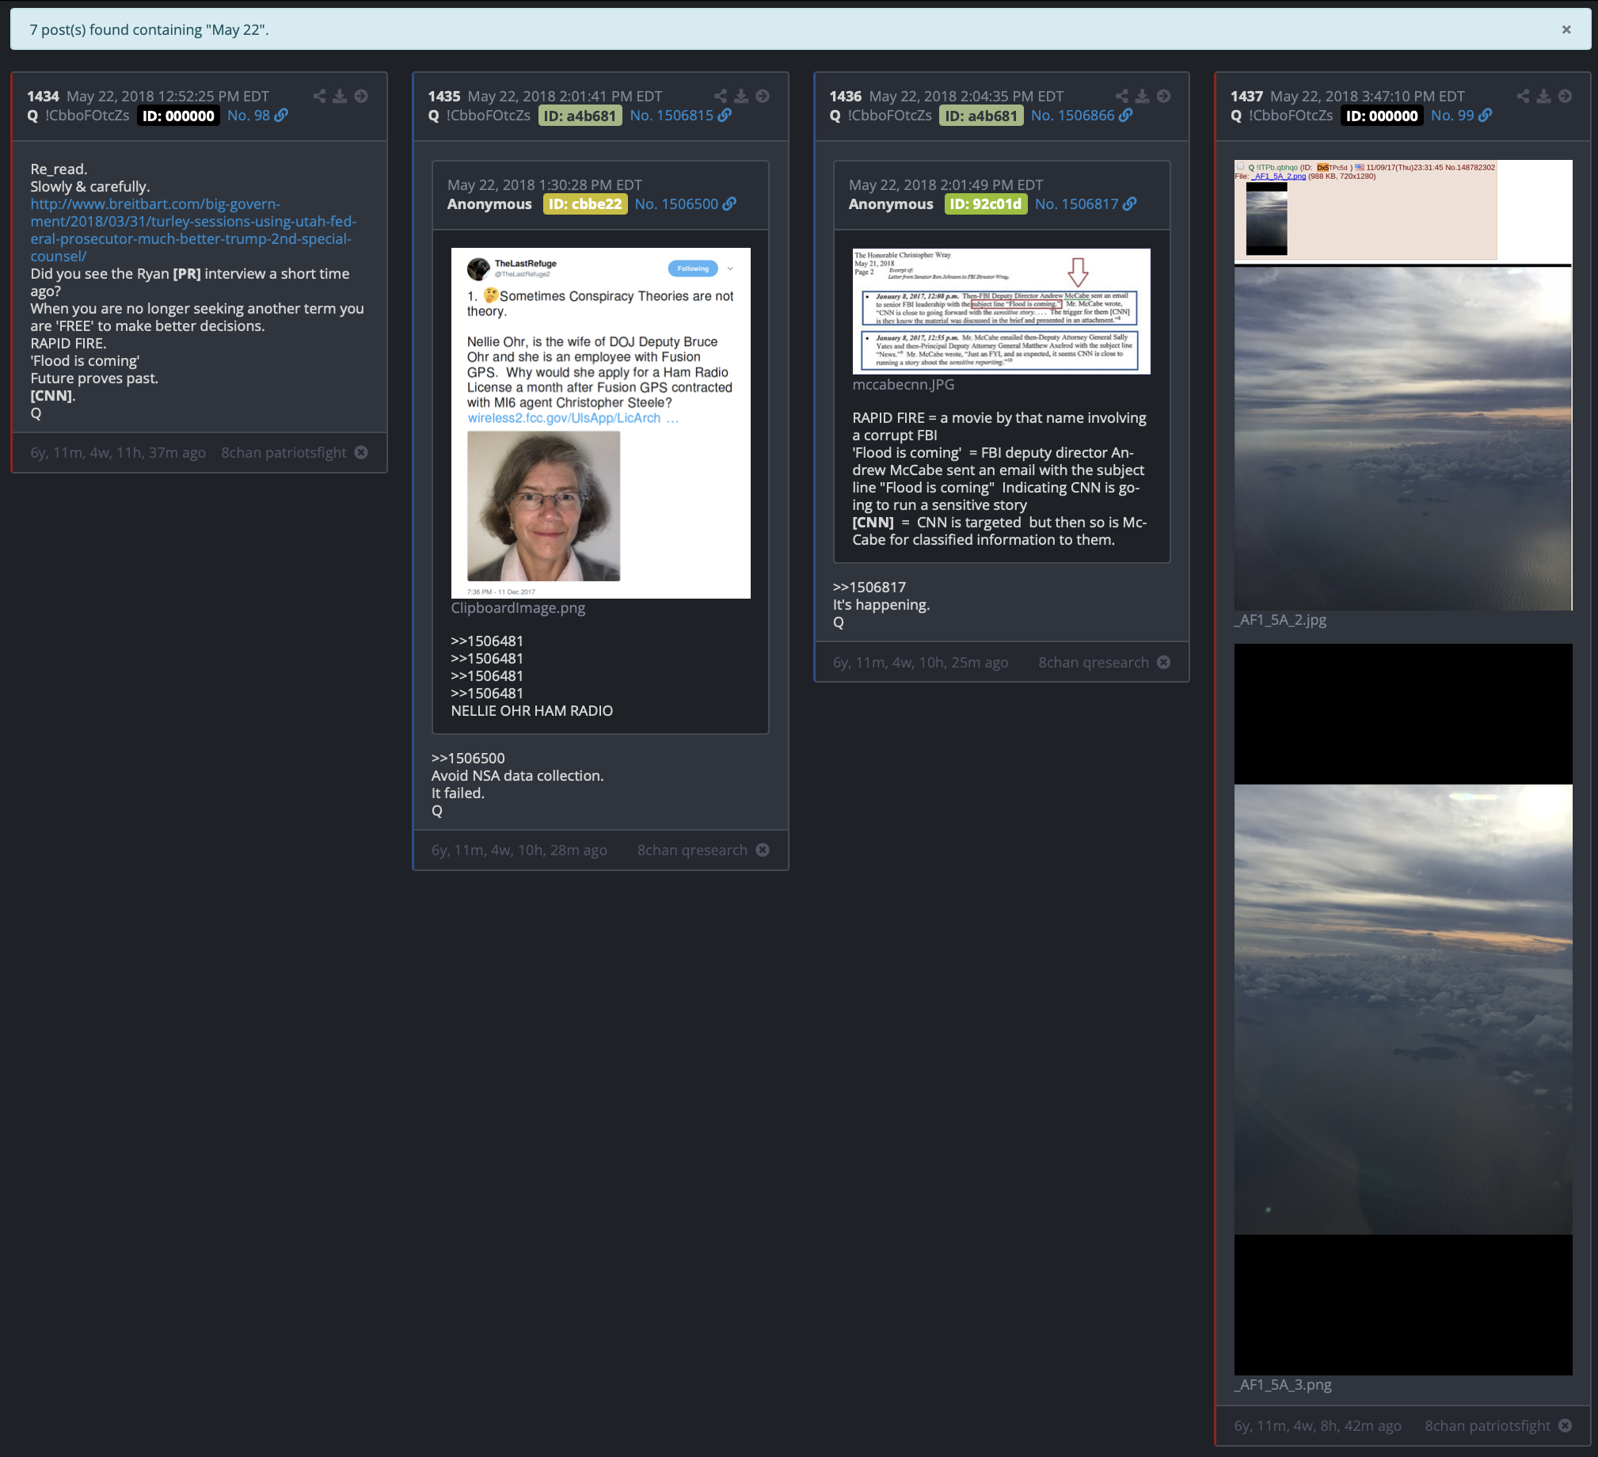Image resolution: width=1598 pixels, height=1457 pixels.
Task: Click "8chan qresearch" in post 1436 footer
Action: (x=1093, y=662)
